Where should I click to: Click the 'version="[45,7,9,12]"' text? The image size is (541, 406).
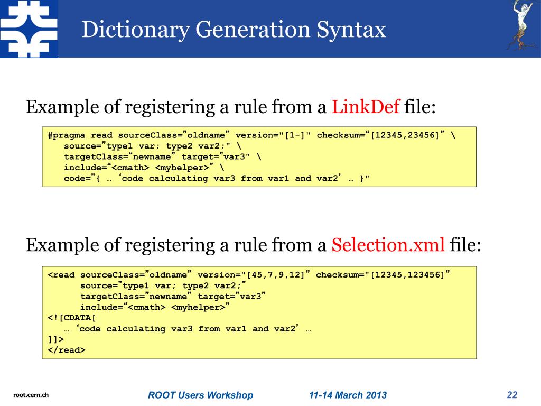tap(254, 274)
